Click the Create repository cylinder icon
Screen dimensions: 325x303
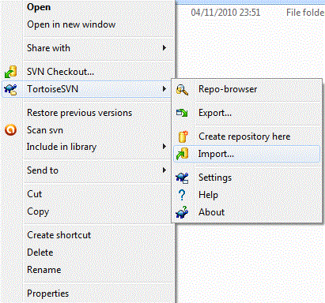[x=183, y=137]
